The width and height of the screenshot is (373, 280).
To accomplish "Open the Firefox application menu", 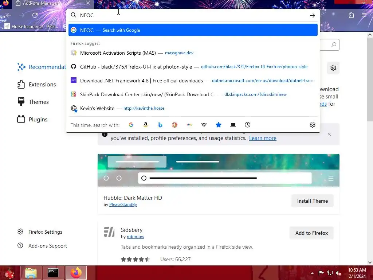I will pyautogui.click(x=364, y=15).
